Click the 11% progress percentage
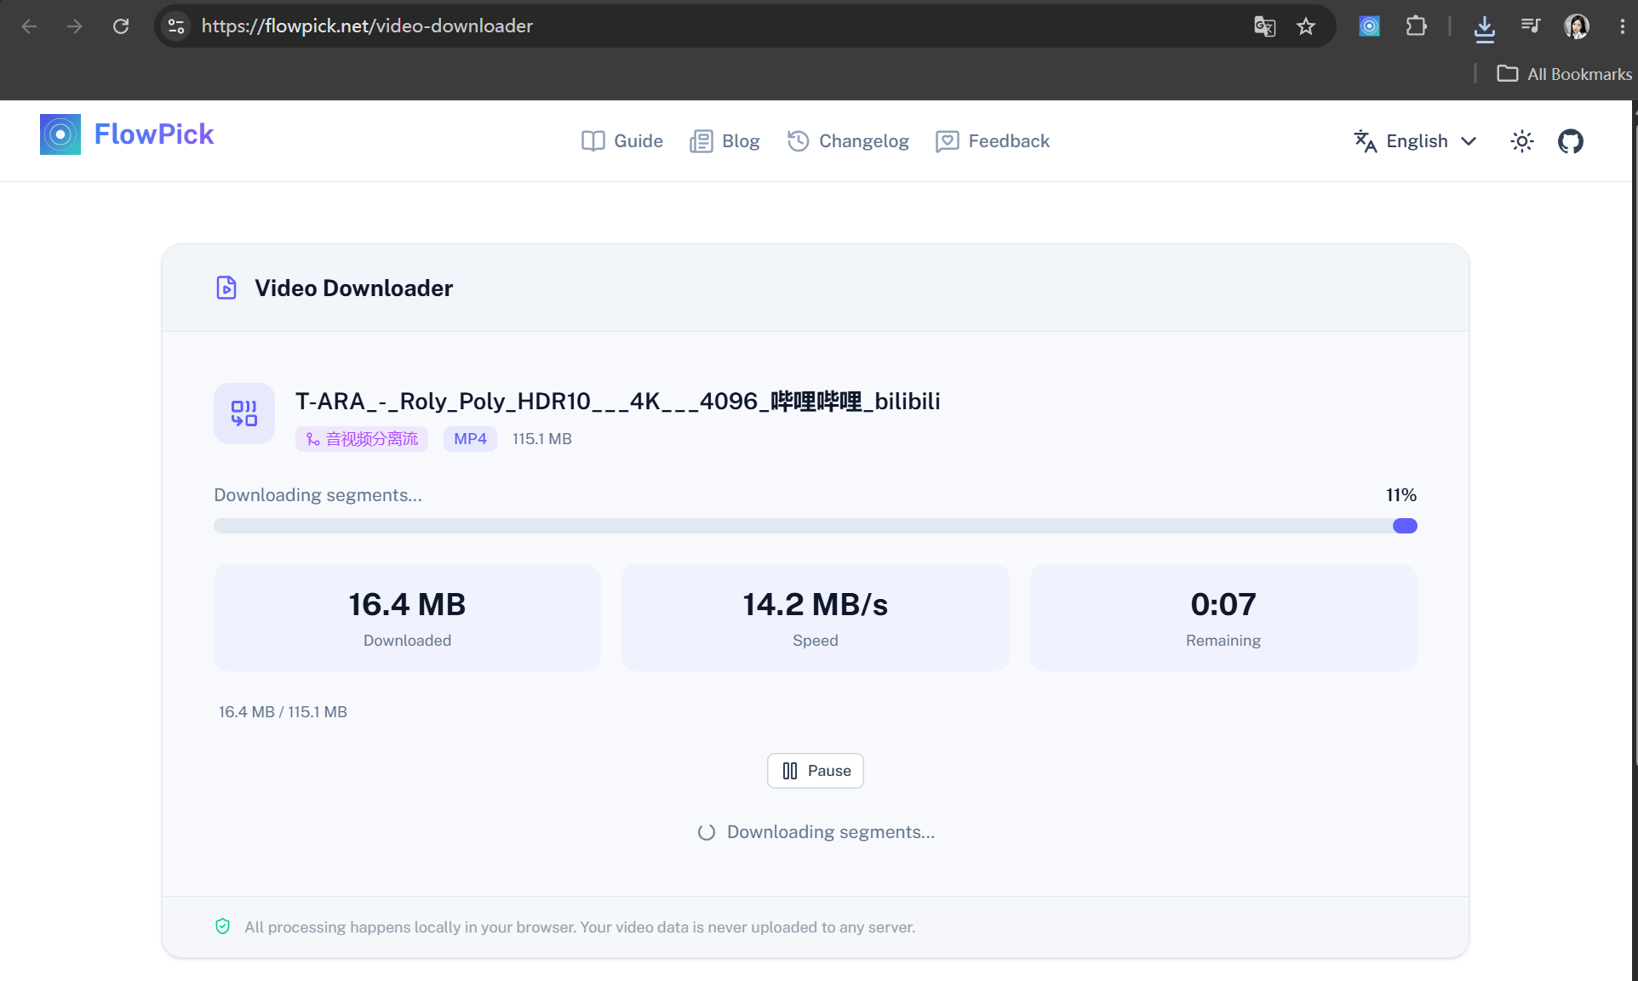Viewport: 1638px width, 981px height. (x=1401, y=495)
